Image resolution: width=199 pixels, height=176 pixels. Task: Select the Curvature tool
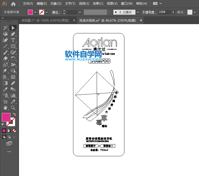click(x=5, y=40)
